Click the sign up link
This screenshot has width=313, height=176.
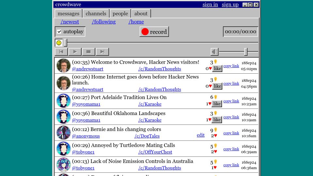pos(230,5)
